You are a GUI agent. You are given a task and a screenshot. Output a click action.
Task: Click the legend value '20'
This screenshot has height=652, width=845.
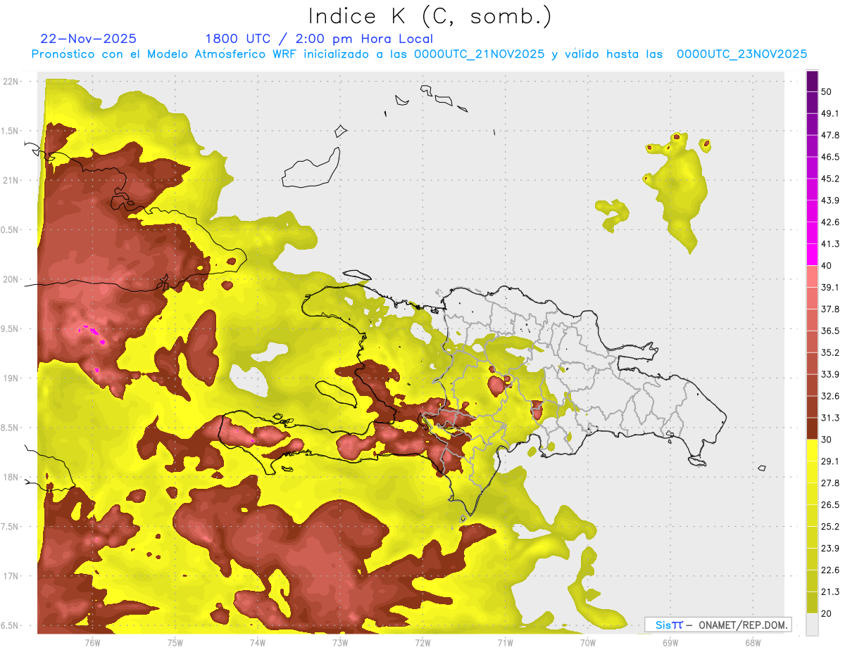(827, 614)
